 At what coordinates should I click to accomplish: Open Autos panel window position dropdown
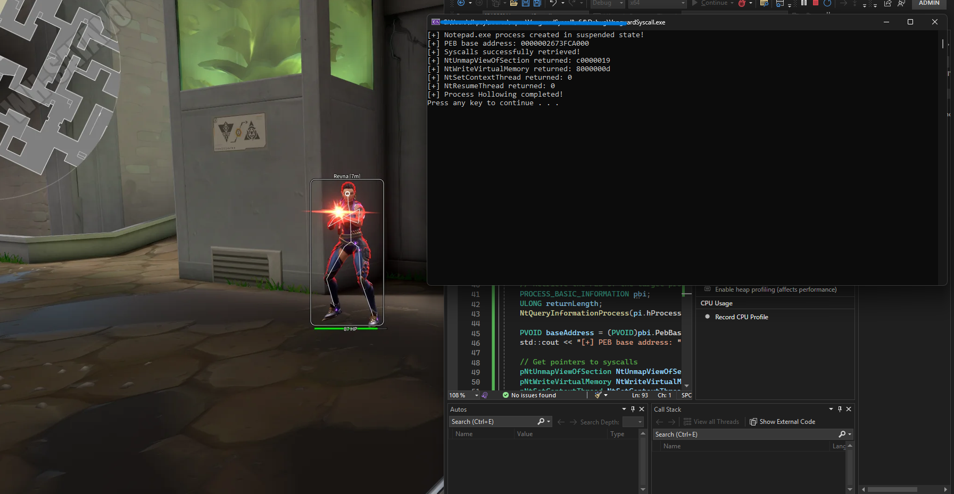(x=624, y=409)
